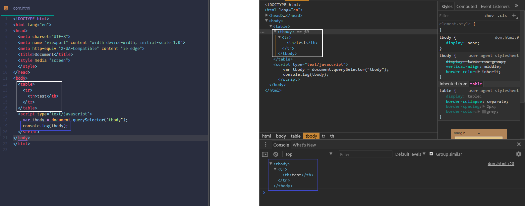Collapse the tr node in the Elements tree

point(279,37)
